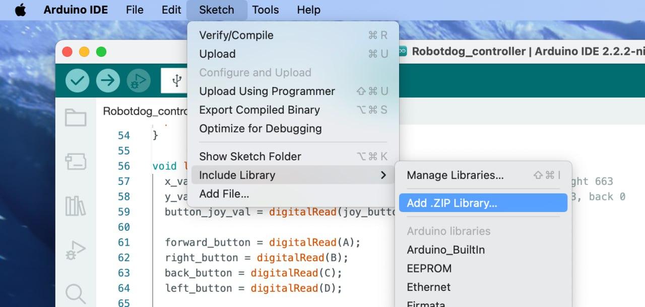Open the Sketchbook folder sidebar icon

click(x=76, y=118)
